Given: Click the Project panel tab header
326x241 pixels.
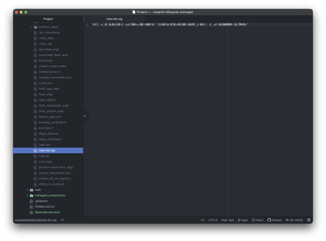Looking at the screenshot, I should tap(48, 19).
